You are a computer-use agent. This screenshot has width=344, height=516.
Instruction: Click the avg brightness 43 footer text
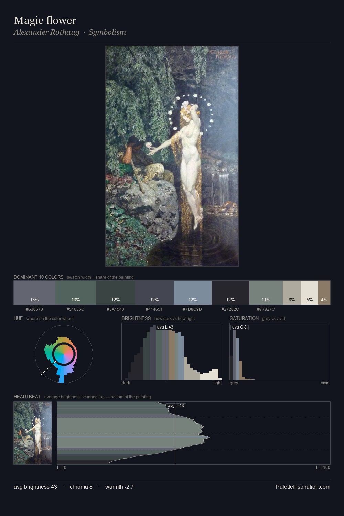[x=35, y=487]
